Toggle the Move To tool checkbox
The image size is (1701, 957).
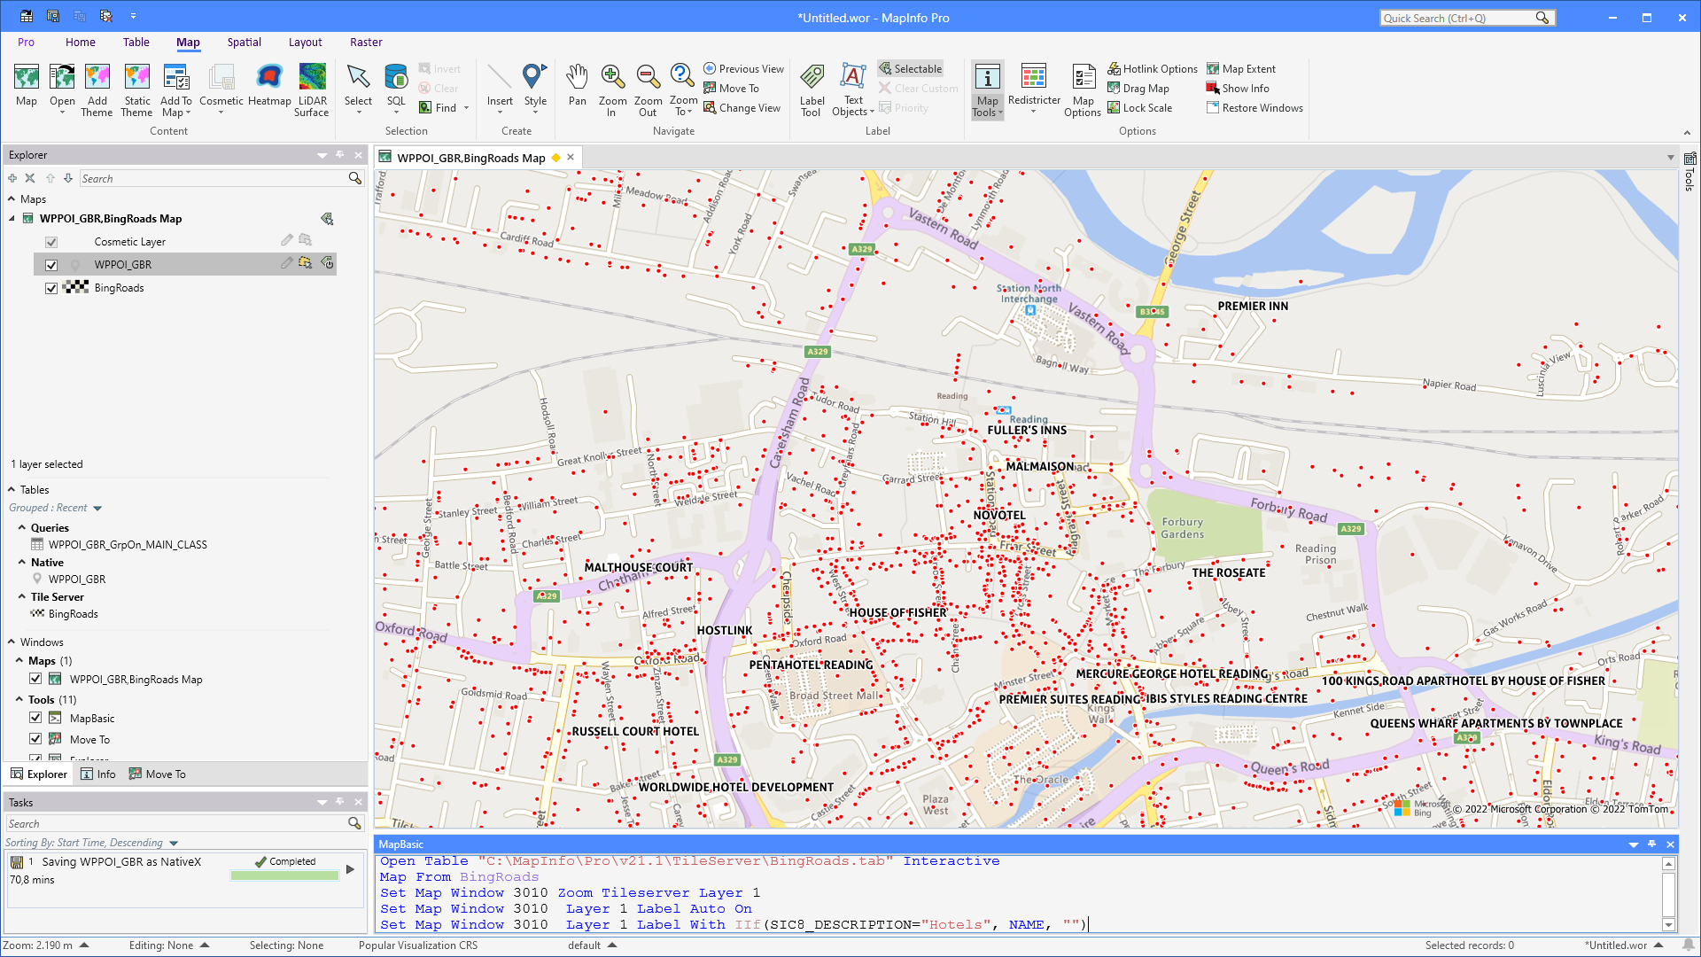pos(35,739)
